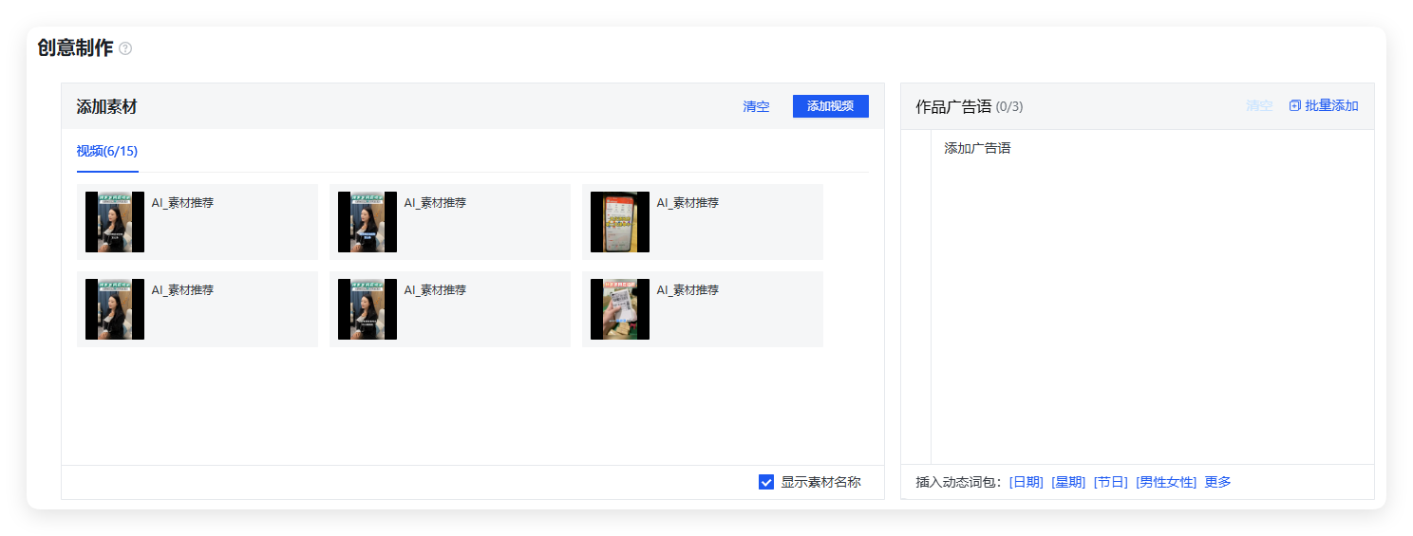Open 更多 dynamic word pack options
The width and height of the screenshot is (1413, 536).
1217,482
